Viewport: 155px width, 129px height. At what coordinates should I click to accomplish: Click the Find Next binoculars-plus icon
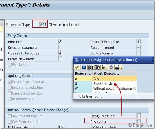tap(97, 67)
